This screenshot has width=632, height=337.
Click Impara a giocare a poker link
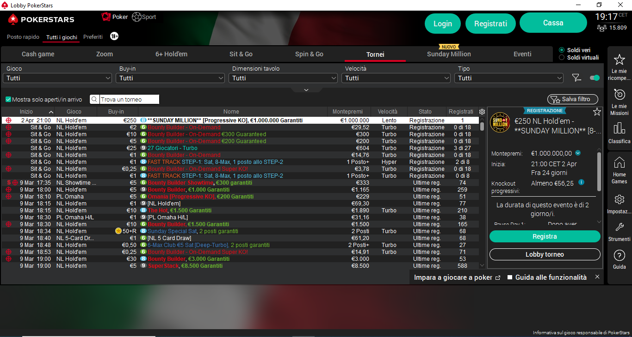pyautogui.click(x=453, y=277)
